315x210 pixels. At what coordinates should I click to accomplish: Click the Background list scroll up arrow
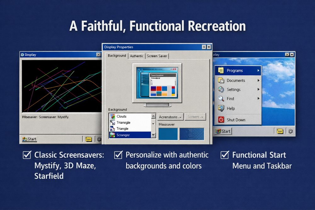coord(153,116)
